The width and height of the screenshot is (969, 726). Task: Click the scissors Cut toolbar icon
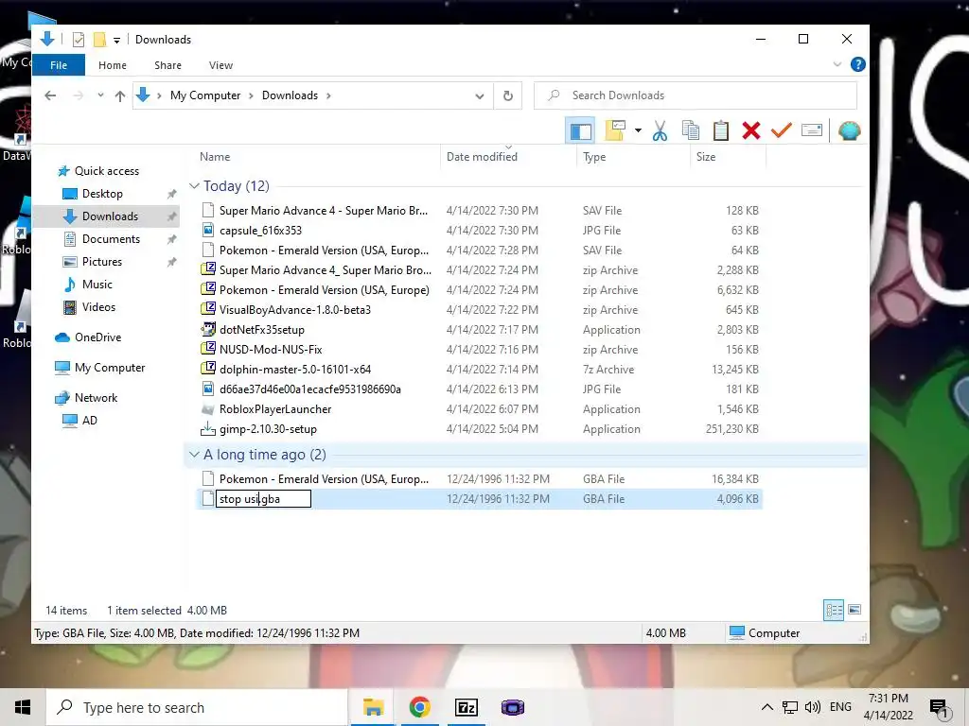click(660, 130)
